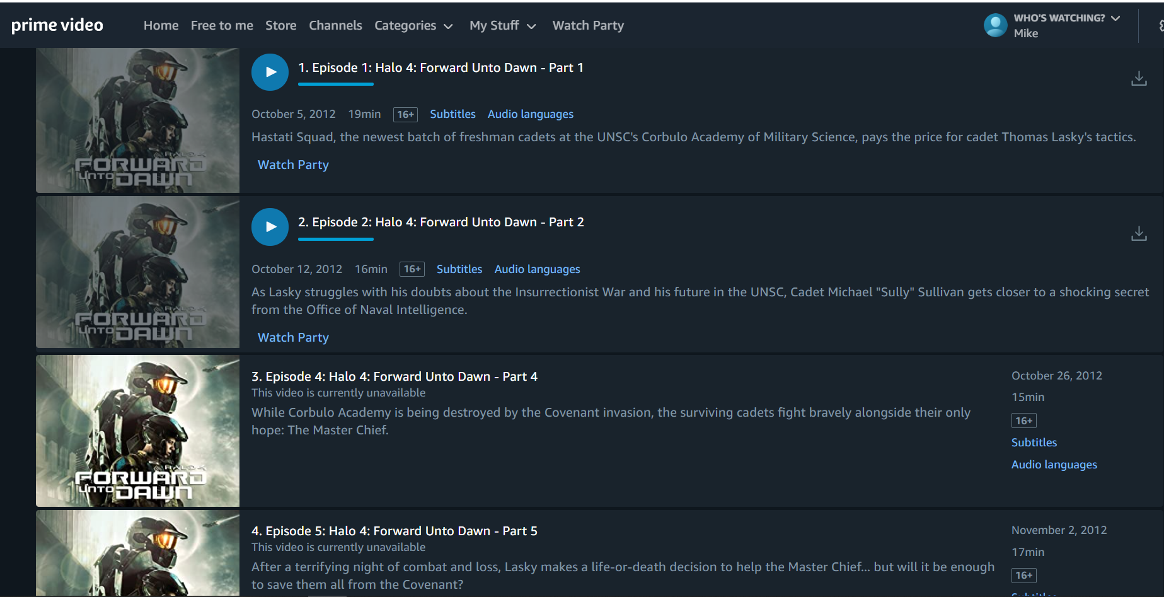
Task: Open the Store menu item
Action: click(280, 26)
